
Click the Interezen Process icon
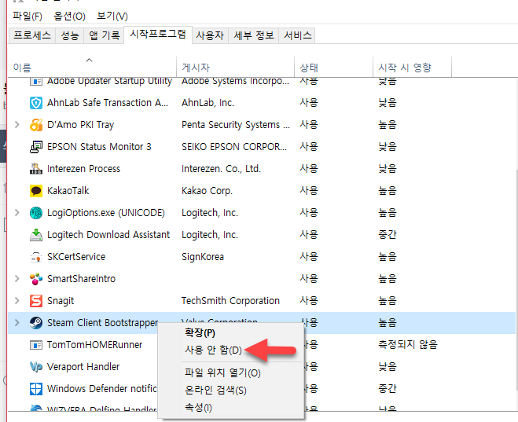coord(36,169)
